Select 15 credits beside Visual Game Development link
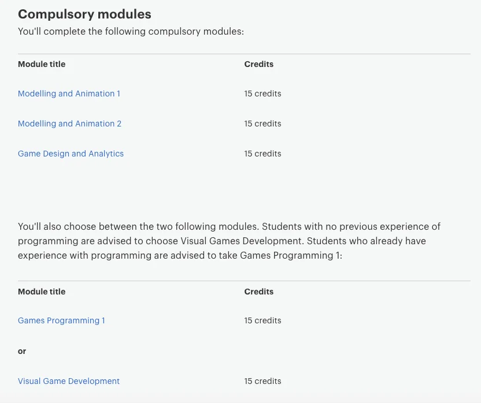The width and height of the screenshot is (481, 403). (x=262, y=381)
